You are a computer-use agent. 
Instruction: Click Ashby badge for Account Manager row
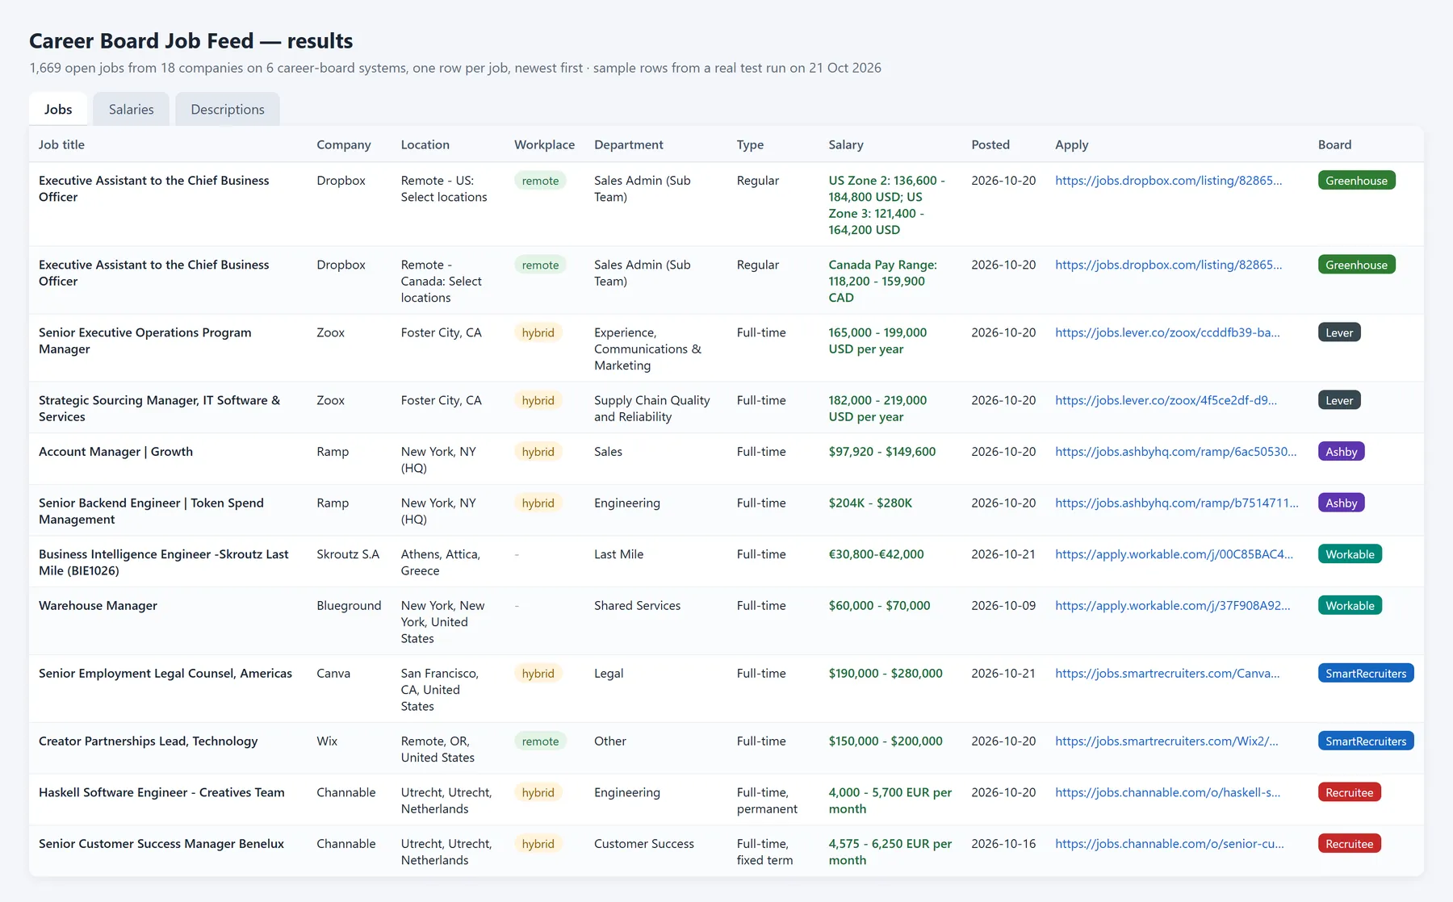[x=1341, y=452]
